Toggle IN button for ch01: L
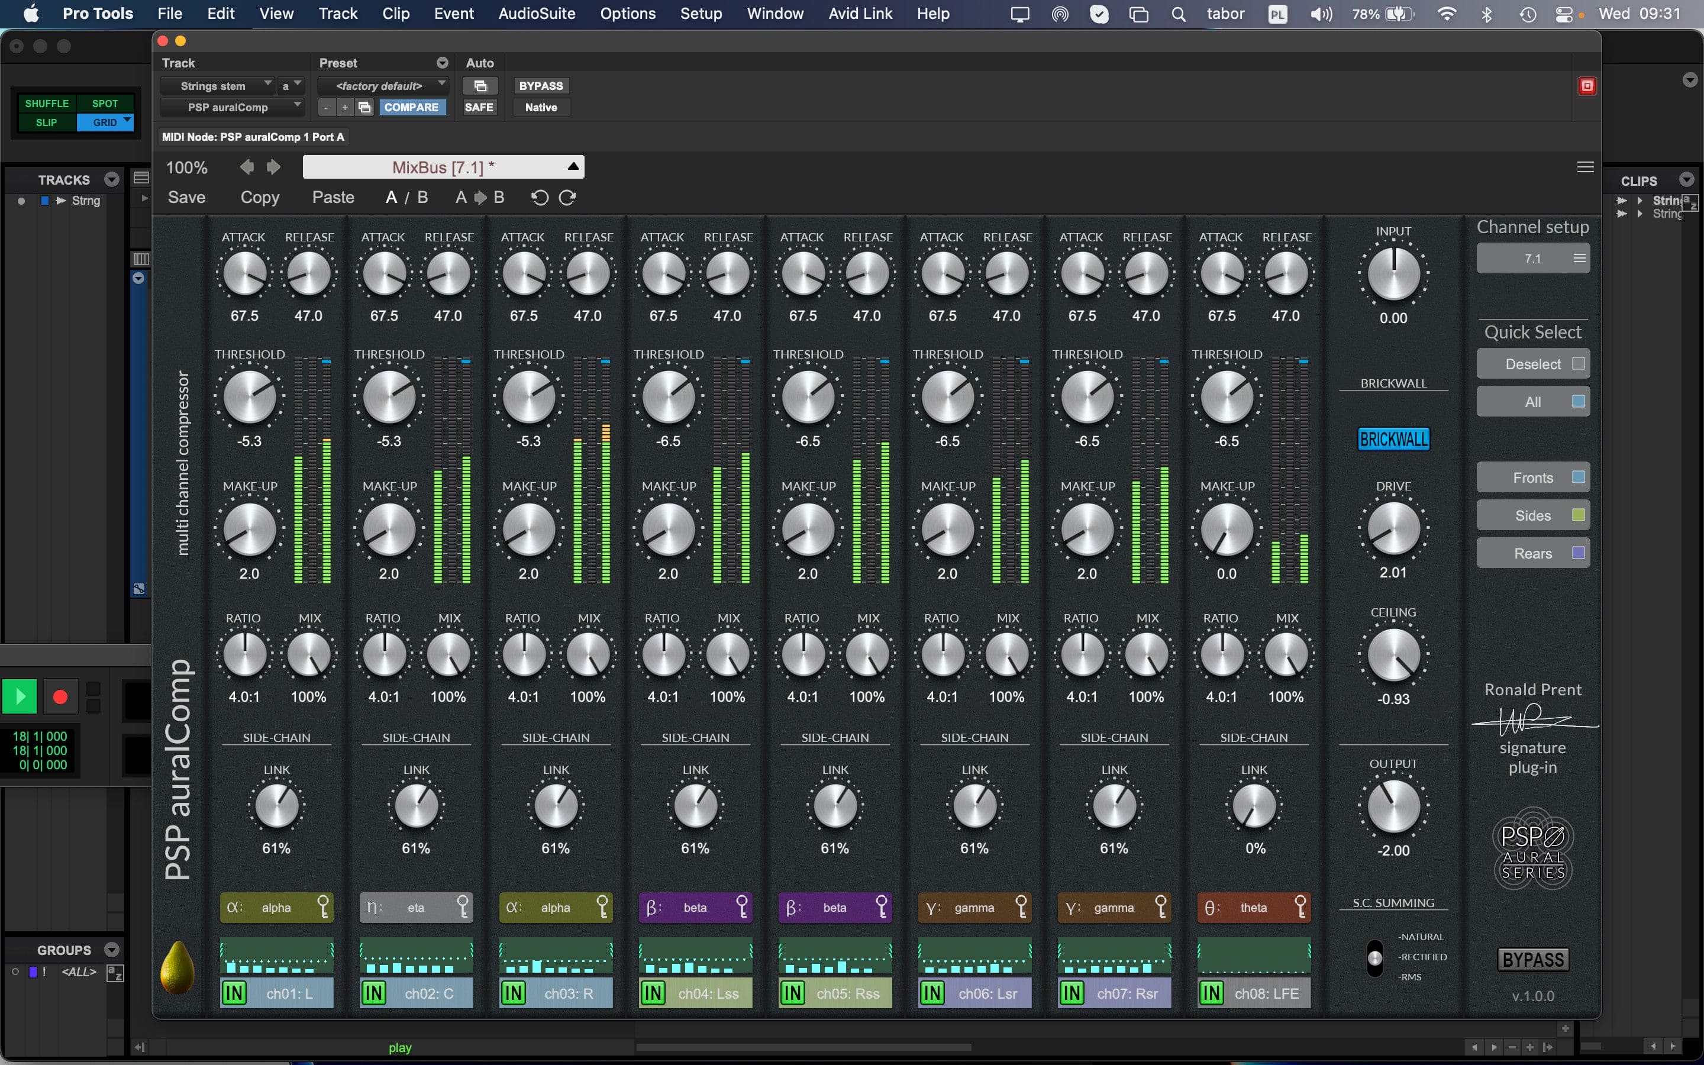Image resolution: width=1704 pixels, height=1065 pixels. (234, 993)
